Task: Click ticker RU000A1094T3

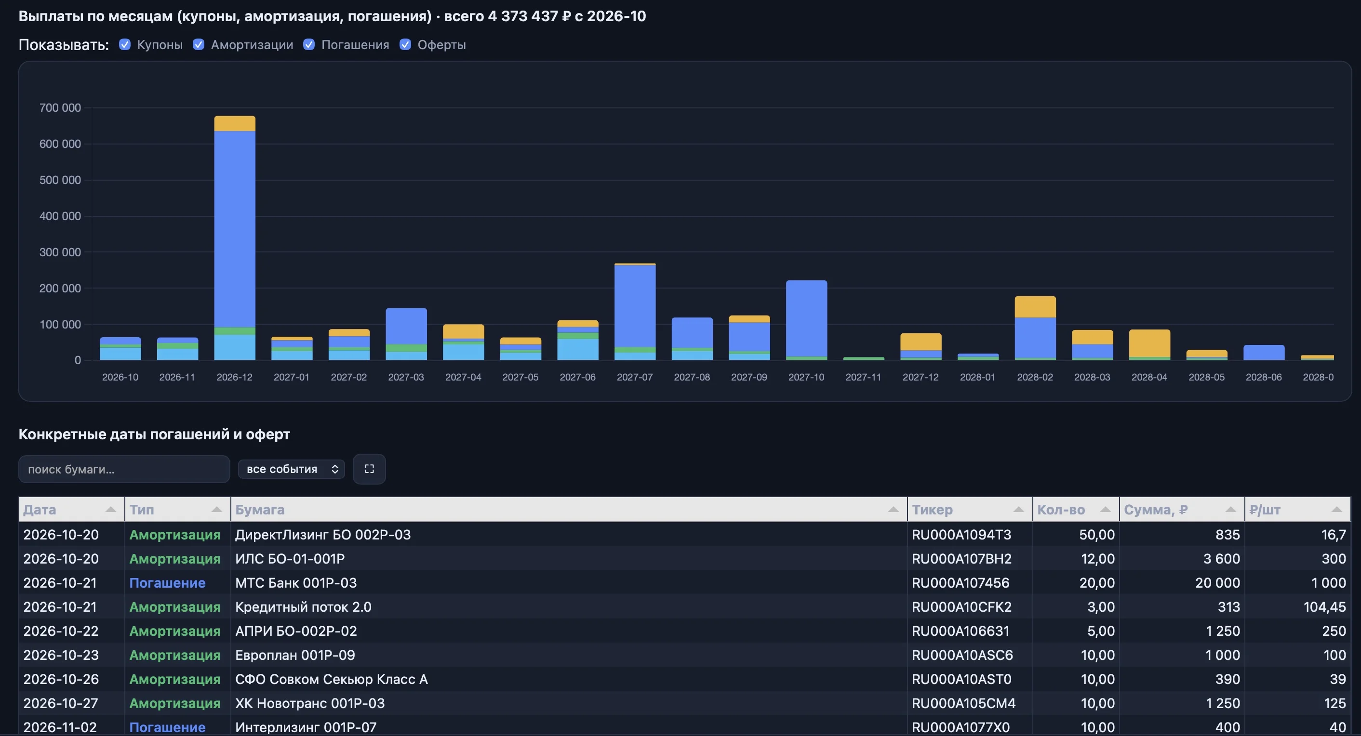Action: [961, 534]
